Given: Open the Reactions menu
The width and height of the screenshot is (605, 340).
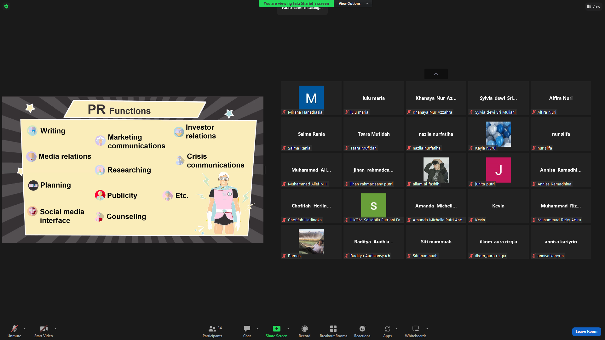Looking at the screenshot, I should (x=362, y=331).
